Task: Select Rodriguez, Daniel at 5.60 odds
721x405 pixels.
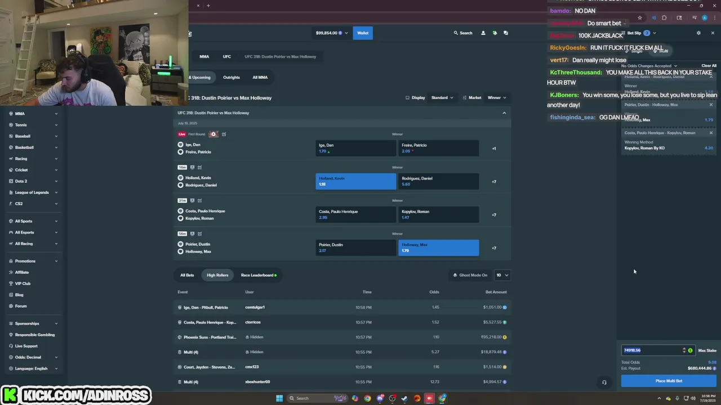Action: (x=438, y=182)
